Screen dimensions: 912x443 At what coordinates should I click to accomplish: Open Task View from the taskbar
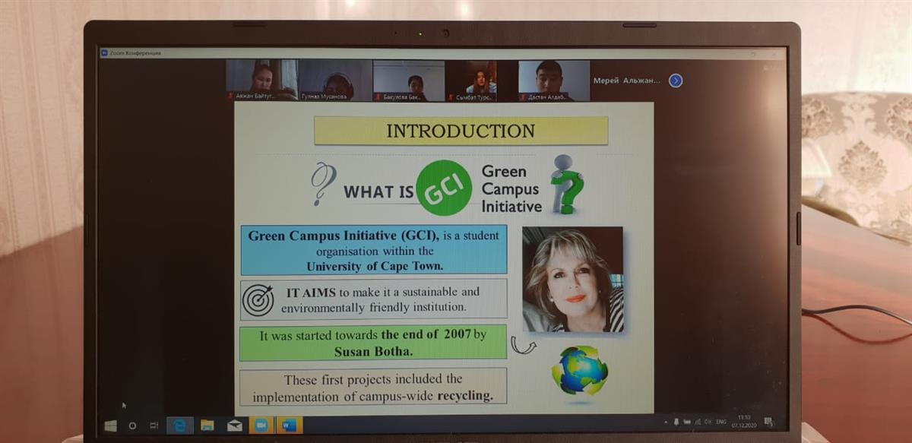154,426
